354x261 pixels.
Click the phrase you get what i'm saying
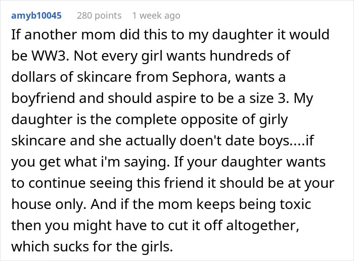coord(91,162)
